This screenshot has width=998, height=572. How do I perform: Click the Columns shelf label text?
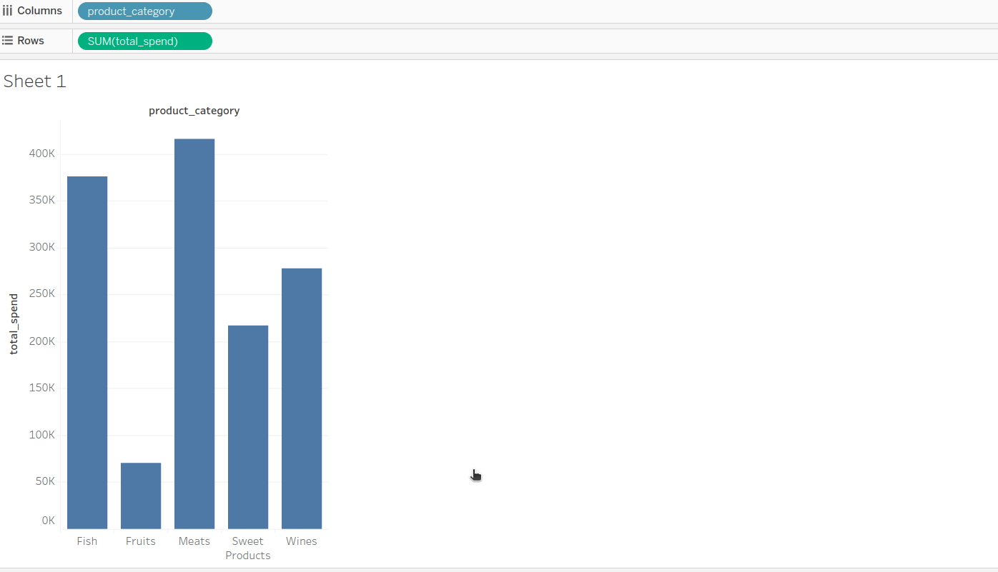point(39,11)
